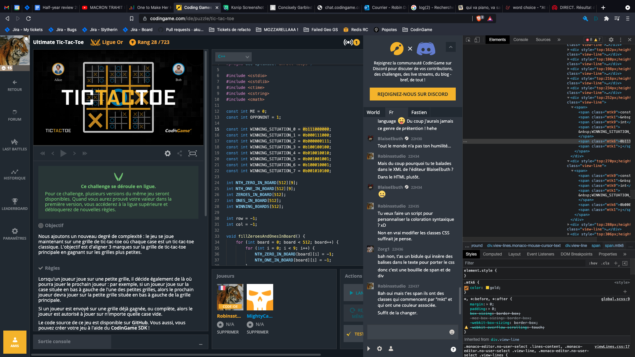
Task: Toggle device toolbar in DevTools
Action: [x=477, y=40]
